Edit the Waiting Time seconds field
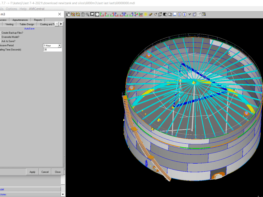The width and height of the screenshot is (263, 197). click(52, 49)
